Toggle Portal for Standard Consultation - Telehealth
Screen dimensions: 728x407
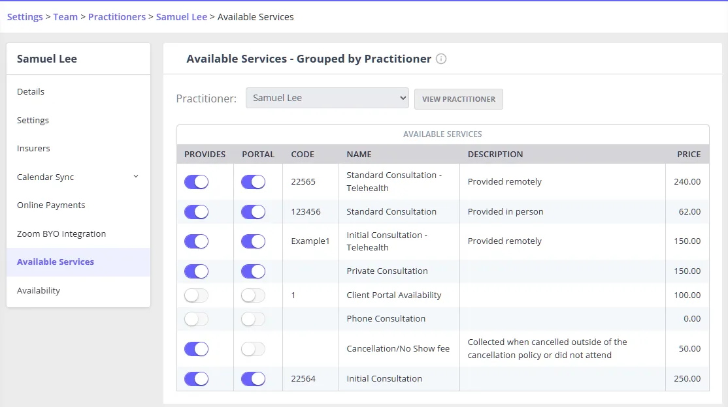pos(253,182)
